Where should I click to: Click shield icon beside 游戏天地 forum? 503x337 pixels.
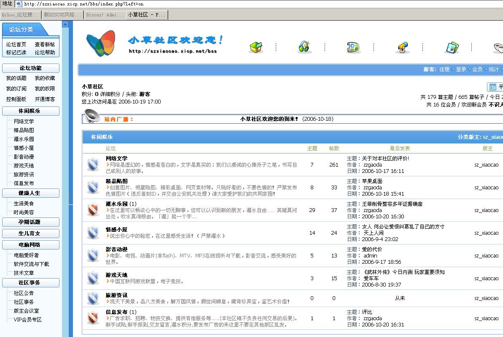(x=93, y=278)
